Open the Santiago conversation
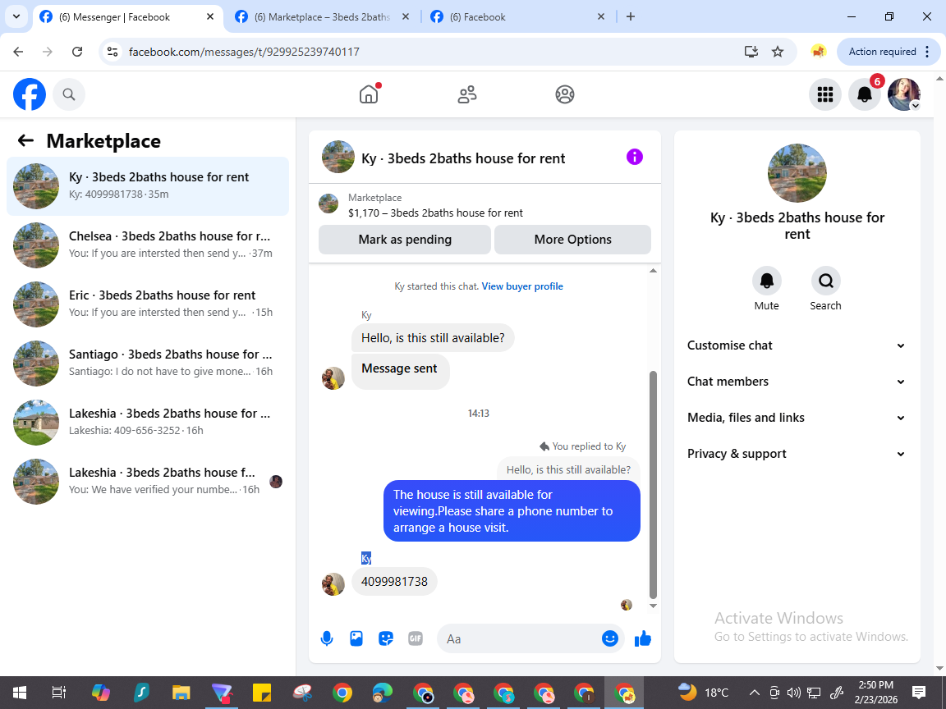 click(x=148, y=363)
